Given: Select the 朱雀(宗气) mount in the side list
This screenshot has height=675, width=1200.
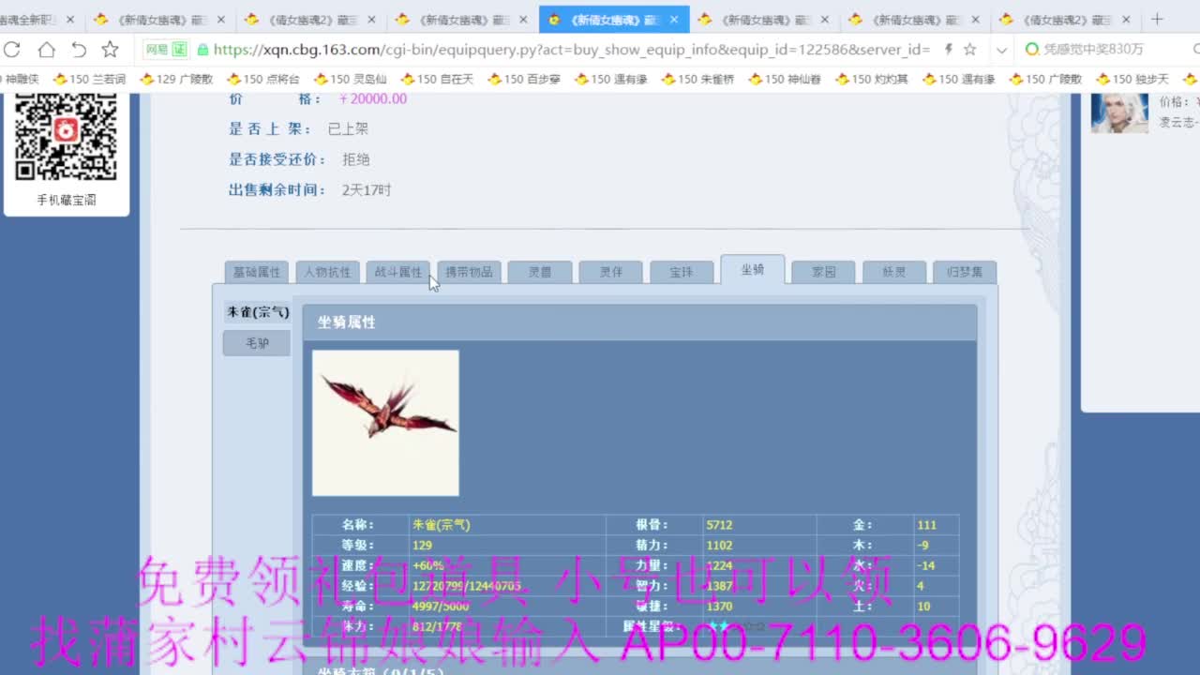Looking at the screenshot, I should (257, 312).
